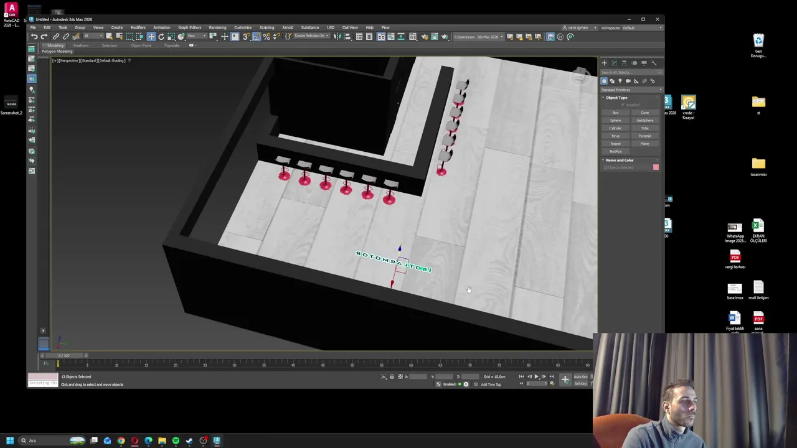This screenshot has height=448, width=797.
Task: Create a Cylinder primitive
Action: 615,128
